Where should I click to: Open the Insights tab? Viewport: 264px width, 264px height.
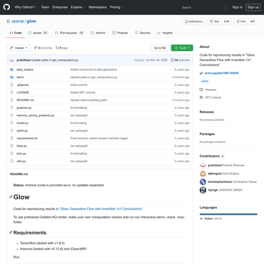(x=165, y=33)
